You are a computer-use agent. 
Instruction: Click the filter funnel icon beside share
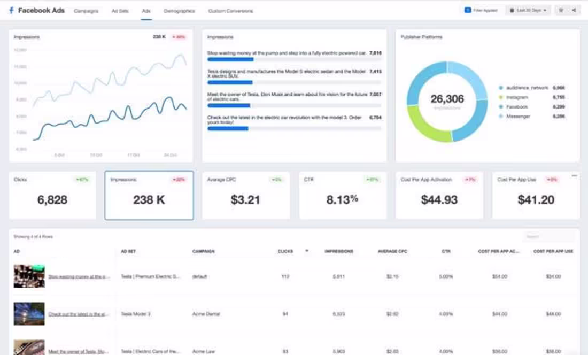[x=561, y=10]
